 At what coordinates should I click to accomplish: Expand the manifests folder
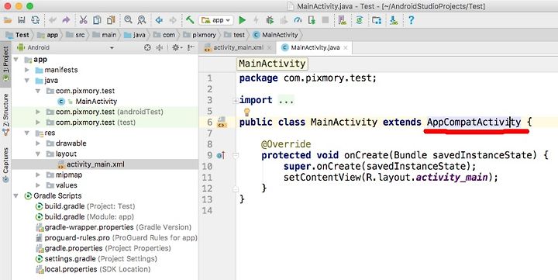pos(27,70)
